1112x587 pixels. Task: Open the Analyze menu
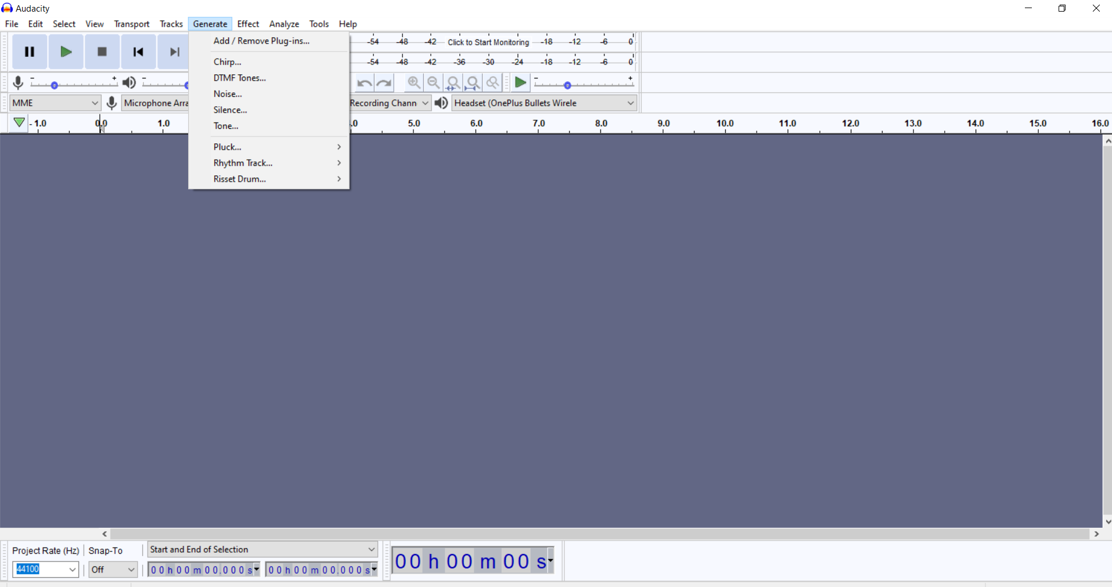[284, 24]
